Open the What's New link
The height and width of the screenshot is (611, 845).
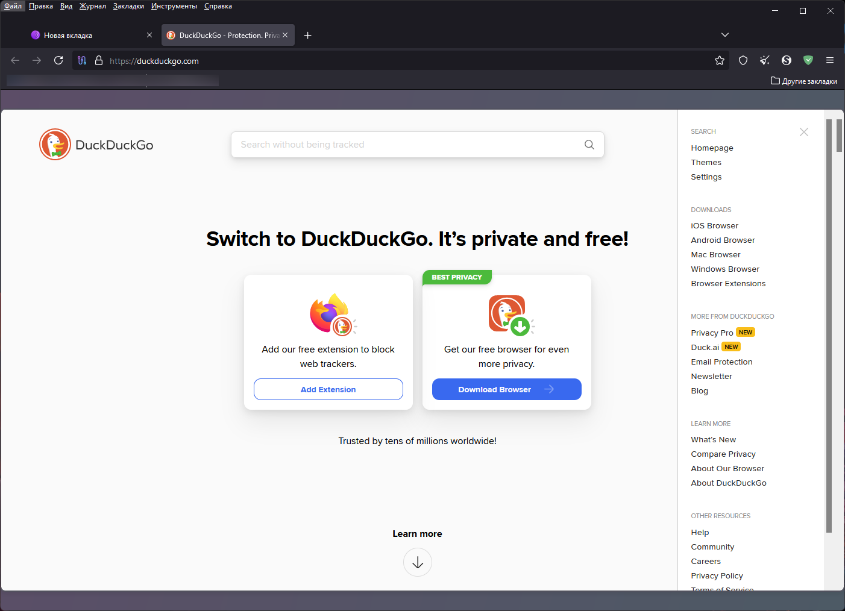pyautogui.click(x=713, y=440)
